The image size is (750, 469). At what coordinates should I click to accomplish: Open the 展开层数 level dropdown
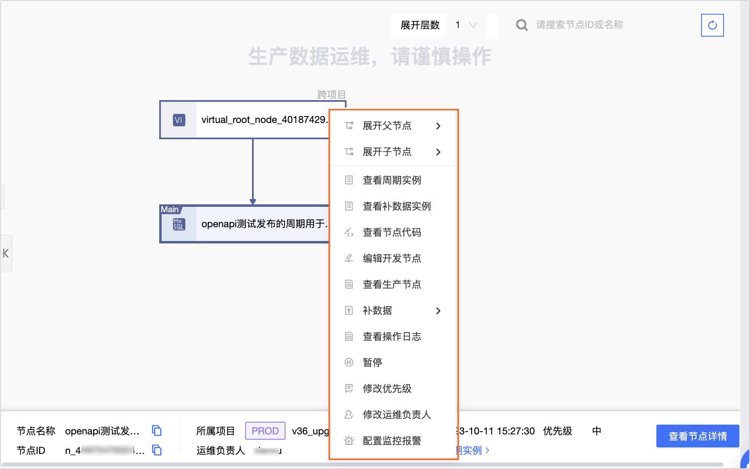(467, 25)
